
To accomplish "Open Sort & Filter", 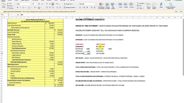I will pos(149,6).
